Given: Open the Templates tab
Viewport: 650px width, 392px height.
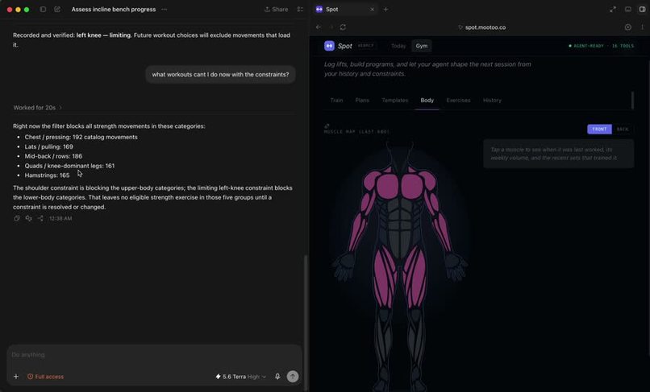Looking at the screenshot, I should pyautogui.click(x=394, y=100).
